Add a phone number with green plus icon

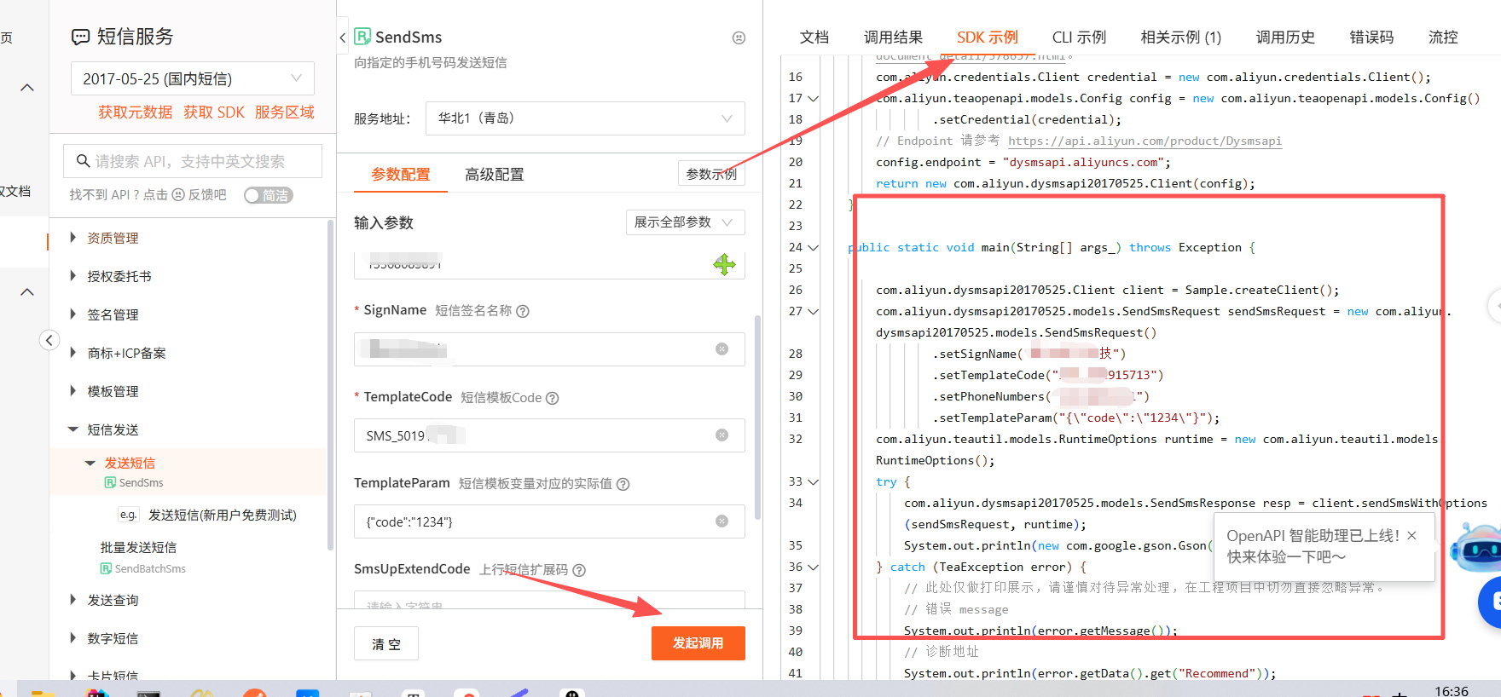point(724,265)
